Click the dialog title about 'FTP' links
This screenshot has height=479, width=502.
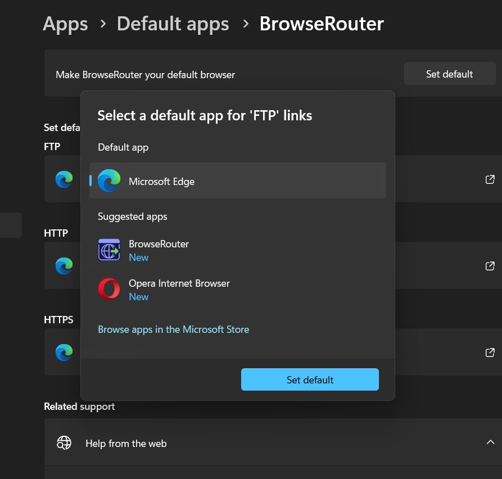[205, 116]
